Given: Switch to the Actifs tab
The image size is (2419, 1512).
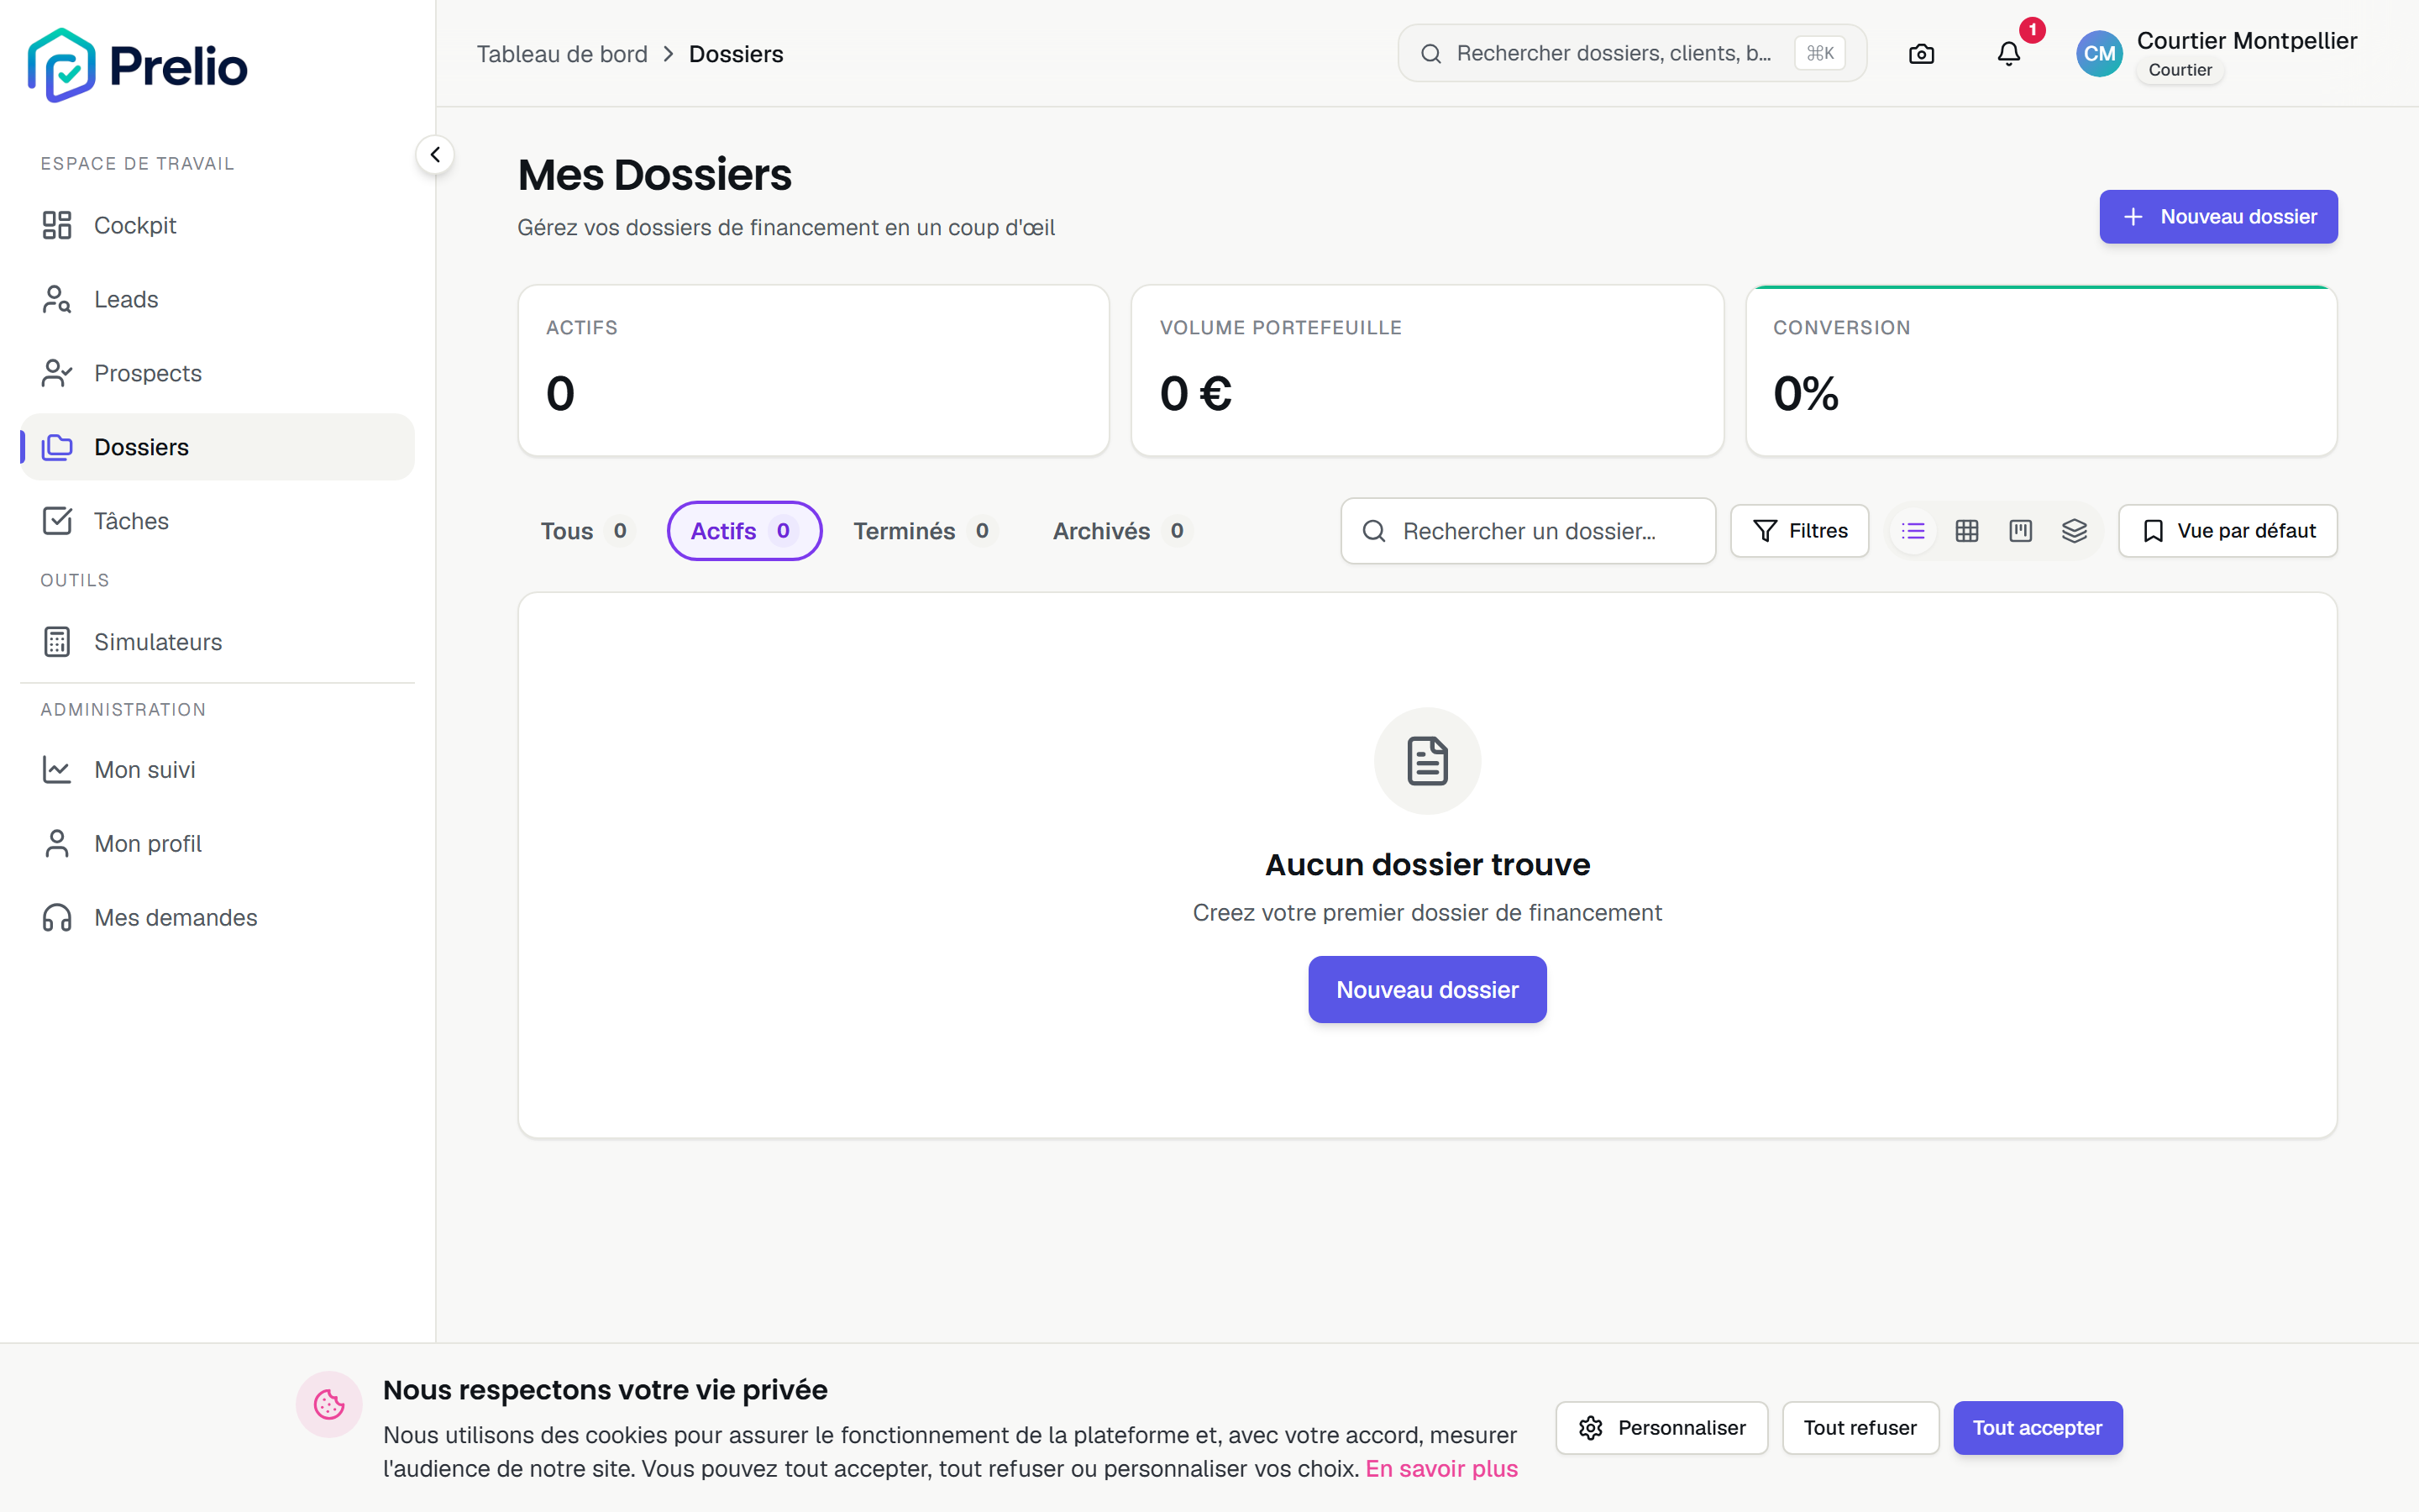Looking at the screenshot, I should point(743,531).
